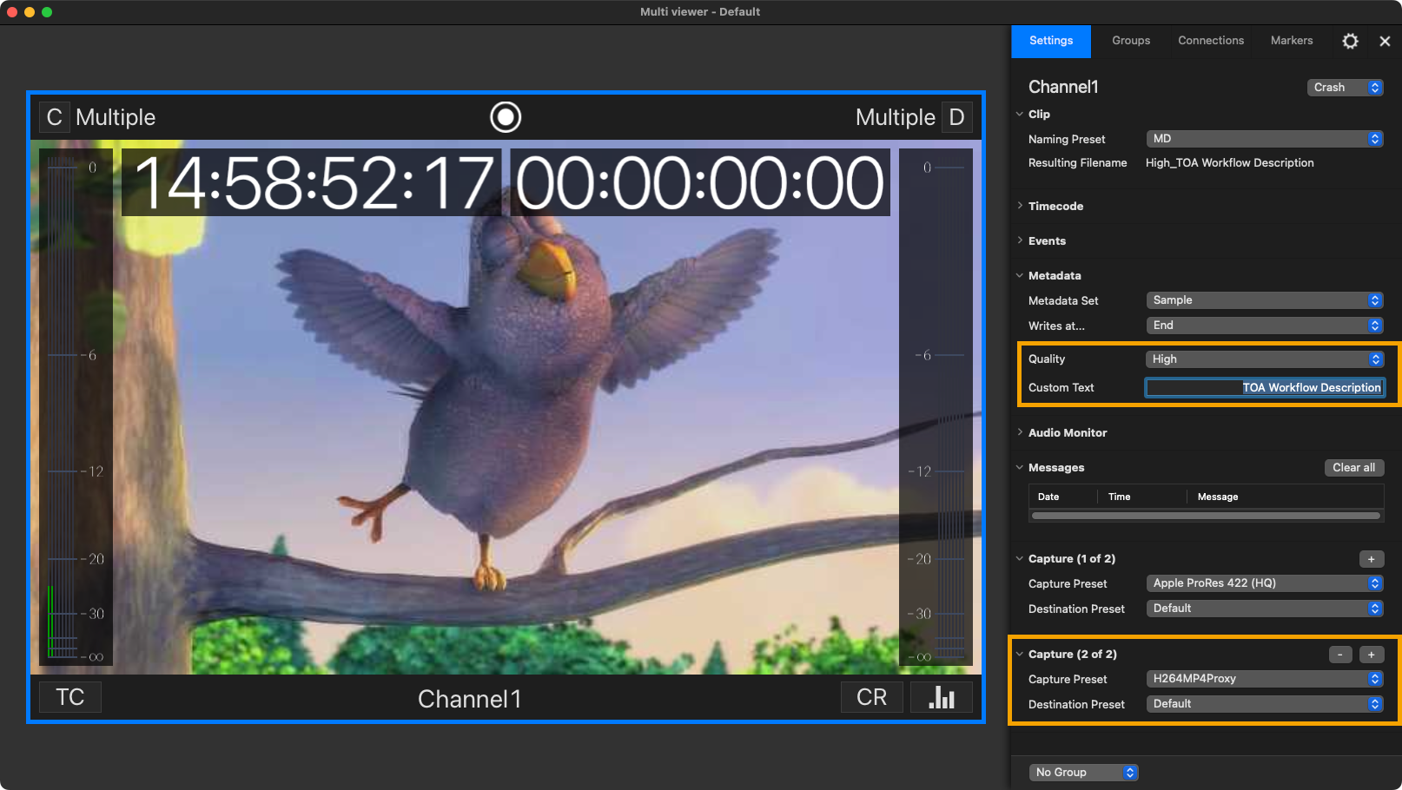This screenshot has width=1402, height=790.
Task: Click the Messages horizontal scrollbar
Action: click(x=1206, y=516)
